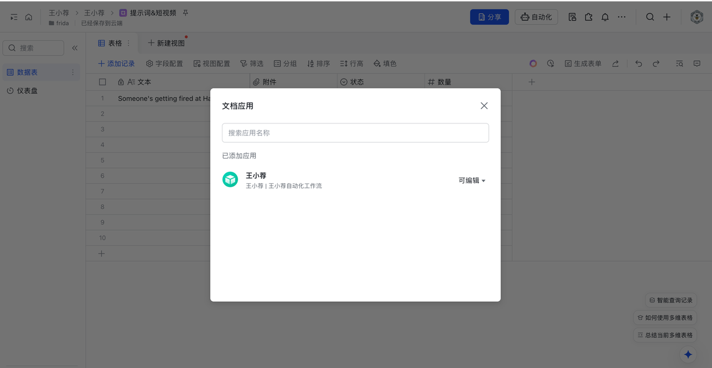This screenshot has width=712, height=368.
Task: Toggle the select-all checkbox in table header
Action: (x=102, y=82)
